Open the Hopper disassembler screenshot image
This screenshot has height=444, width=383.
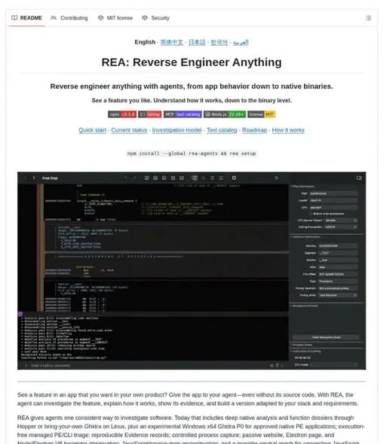coord(191,271)
